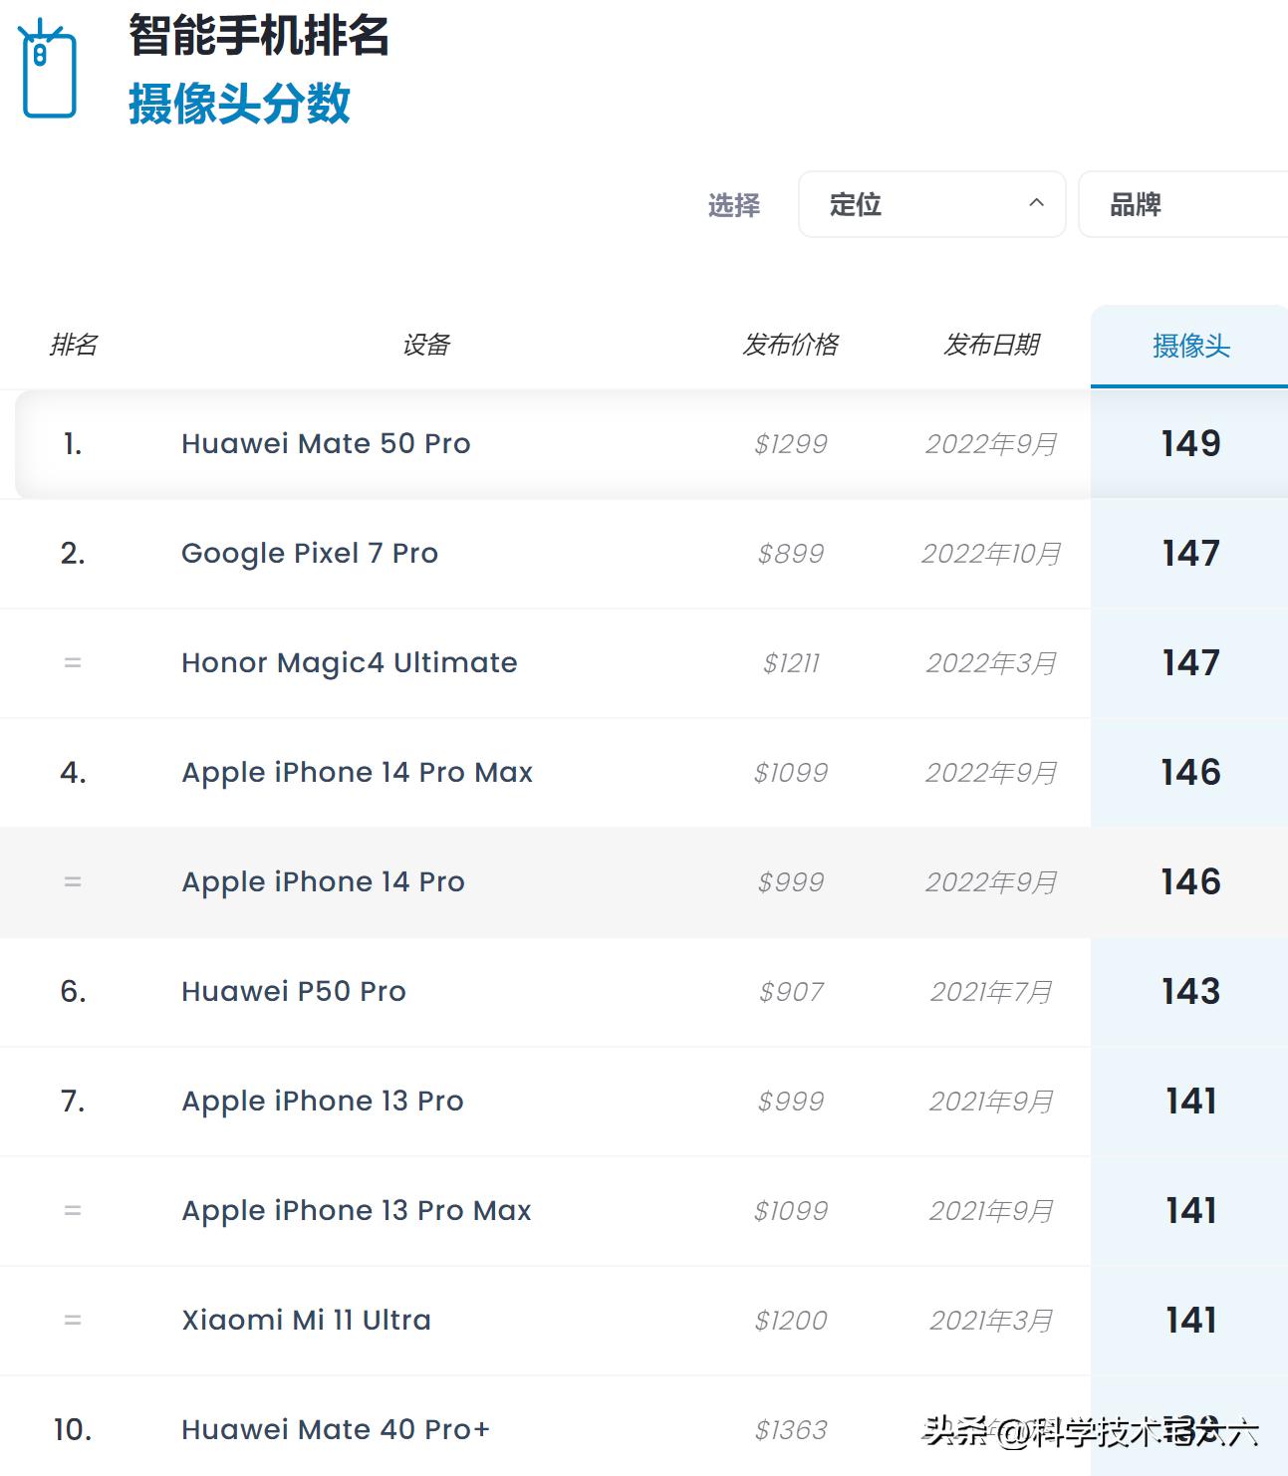Open the 品牌 brand filter dropdown
Image resolution: width=1288 pixels, height=1476 pixels.
1136,204
